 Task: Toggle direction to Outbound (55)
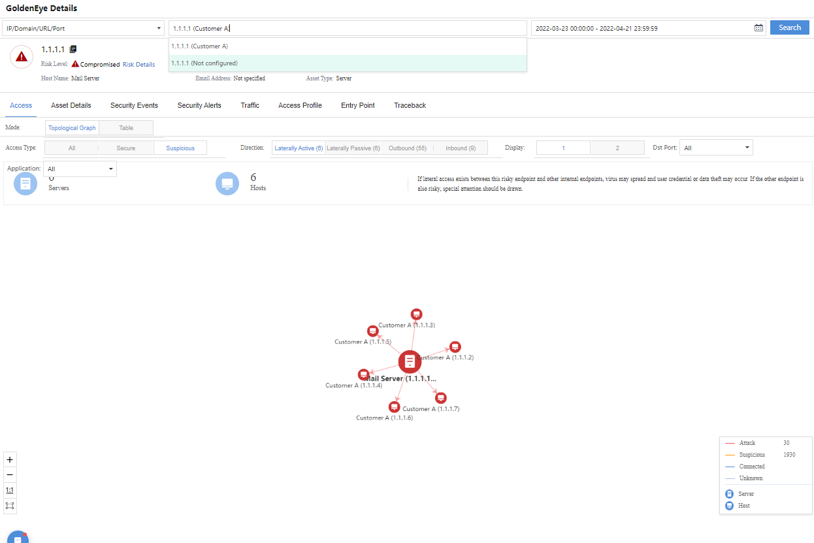click(x=407, y=148)
